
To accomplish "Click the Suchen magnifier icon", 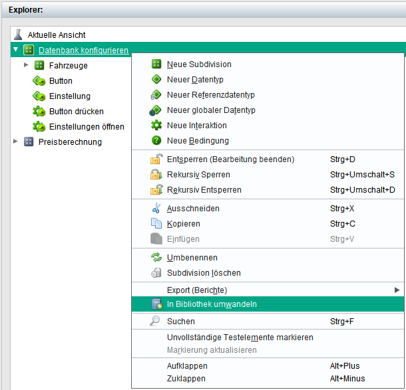I will point(155,321).
